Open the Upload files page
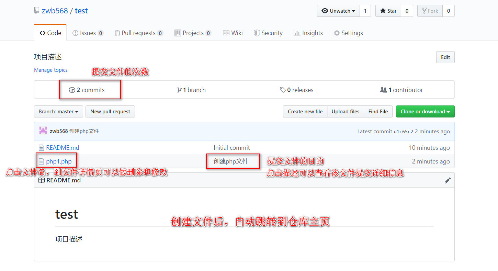 click(x=345, y=111)
